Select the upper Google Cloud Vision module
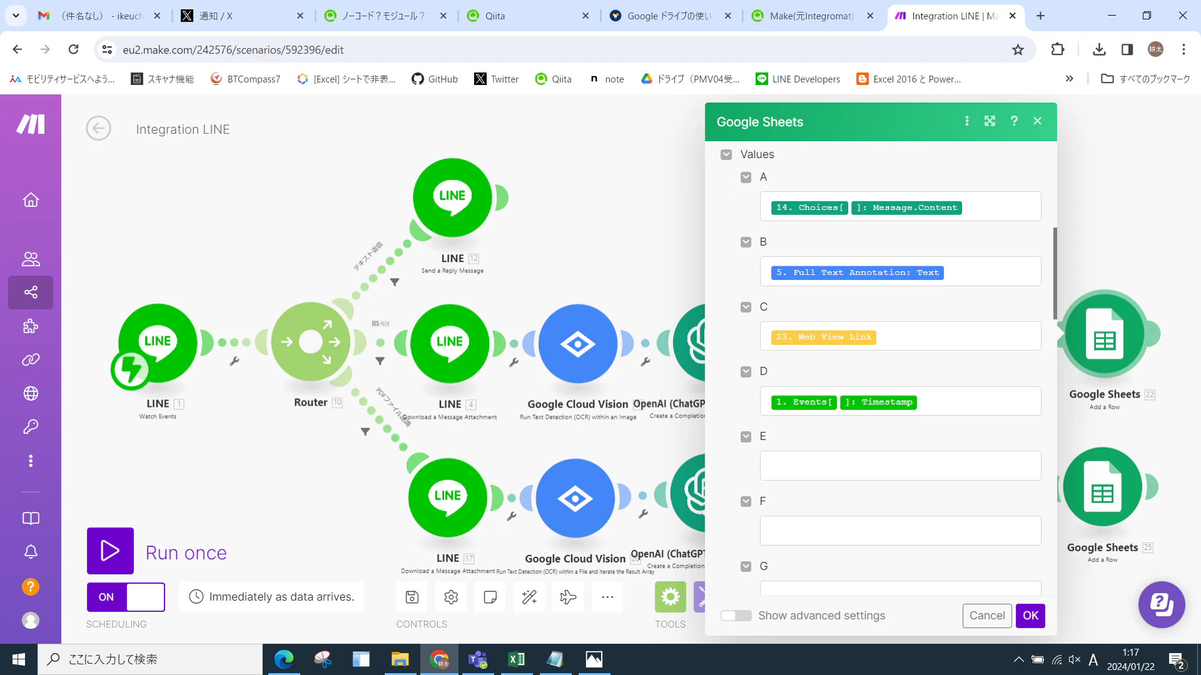1201x675 pixels. pos(578,344)
